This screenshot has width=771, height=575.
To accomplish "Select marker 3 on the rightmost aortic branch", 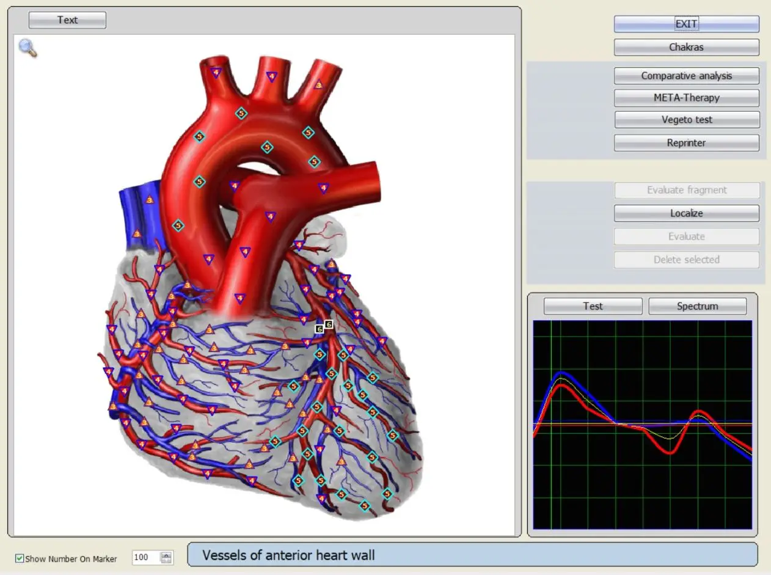I will pyautogui.click(x=318, y=84).
